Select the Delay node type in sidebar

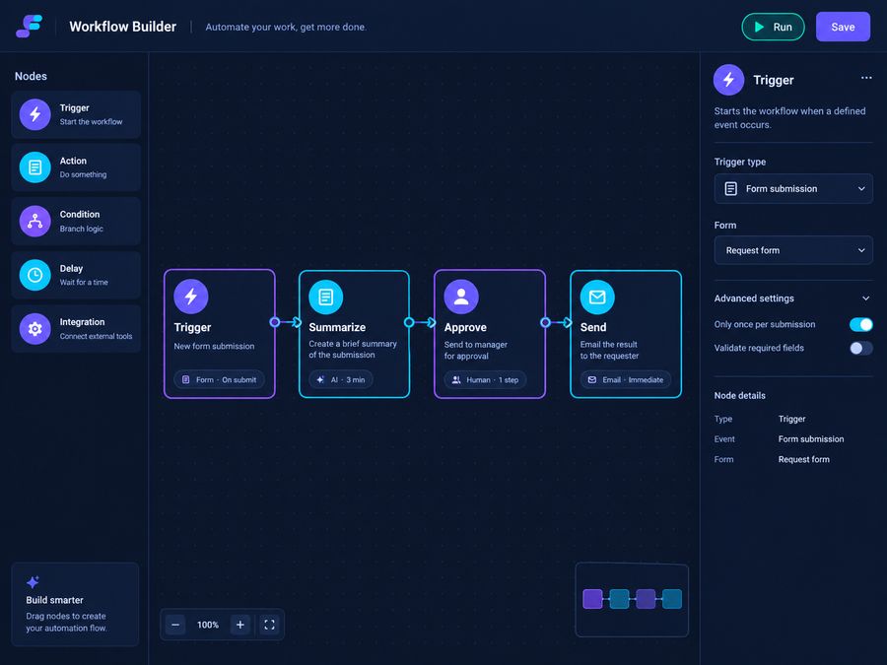click(76, 275)
